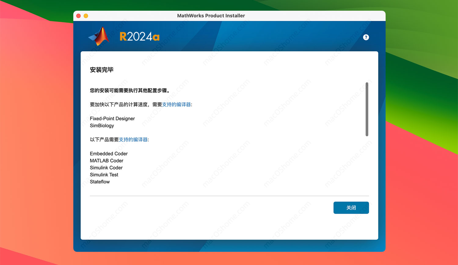Select the Embedded Coder list entry

click(109, 154)
